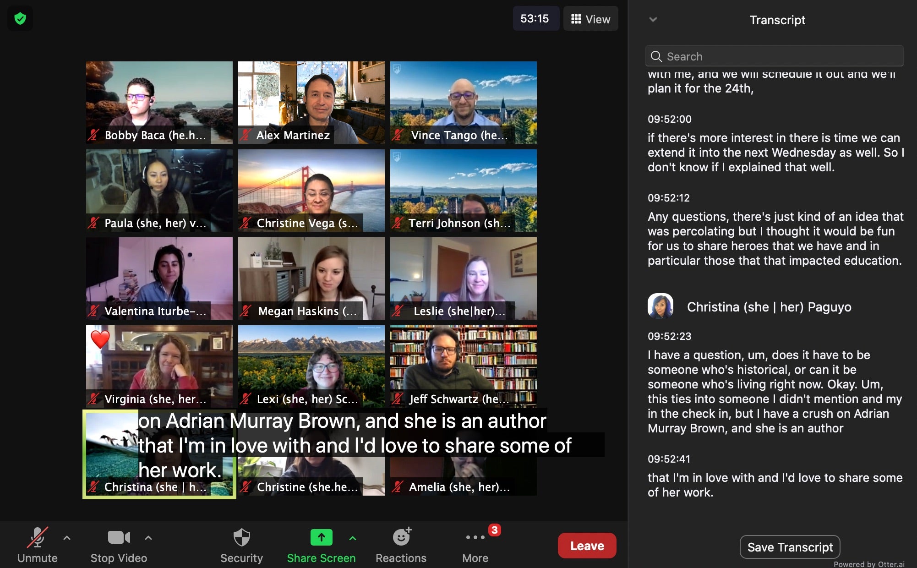Screen dimensions: 917x568
Task: Click the green encryption shield icon
Action: (20, 19)
